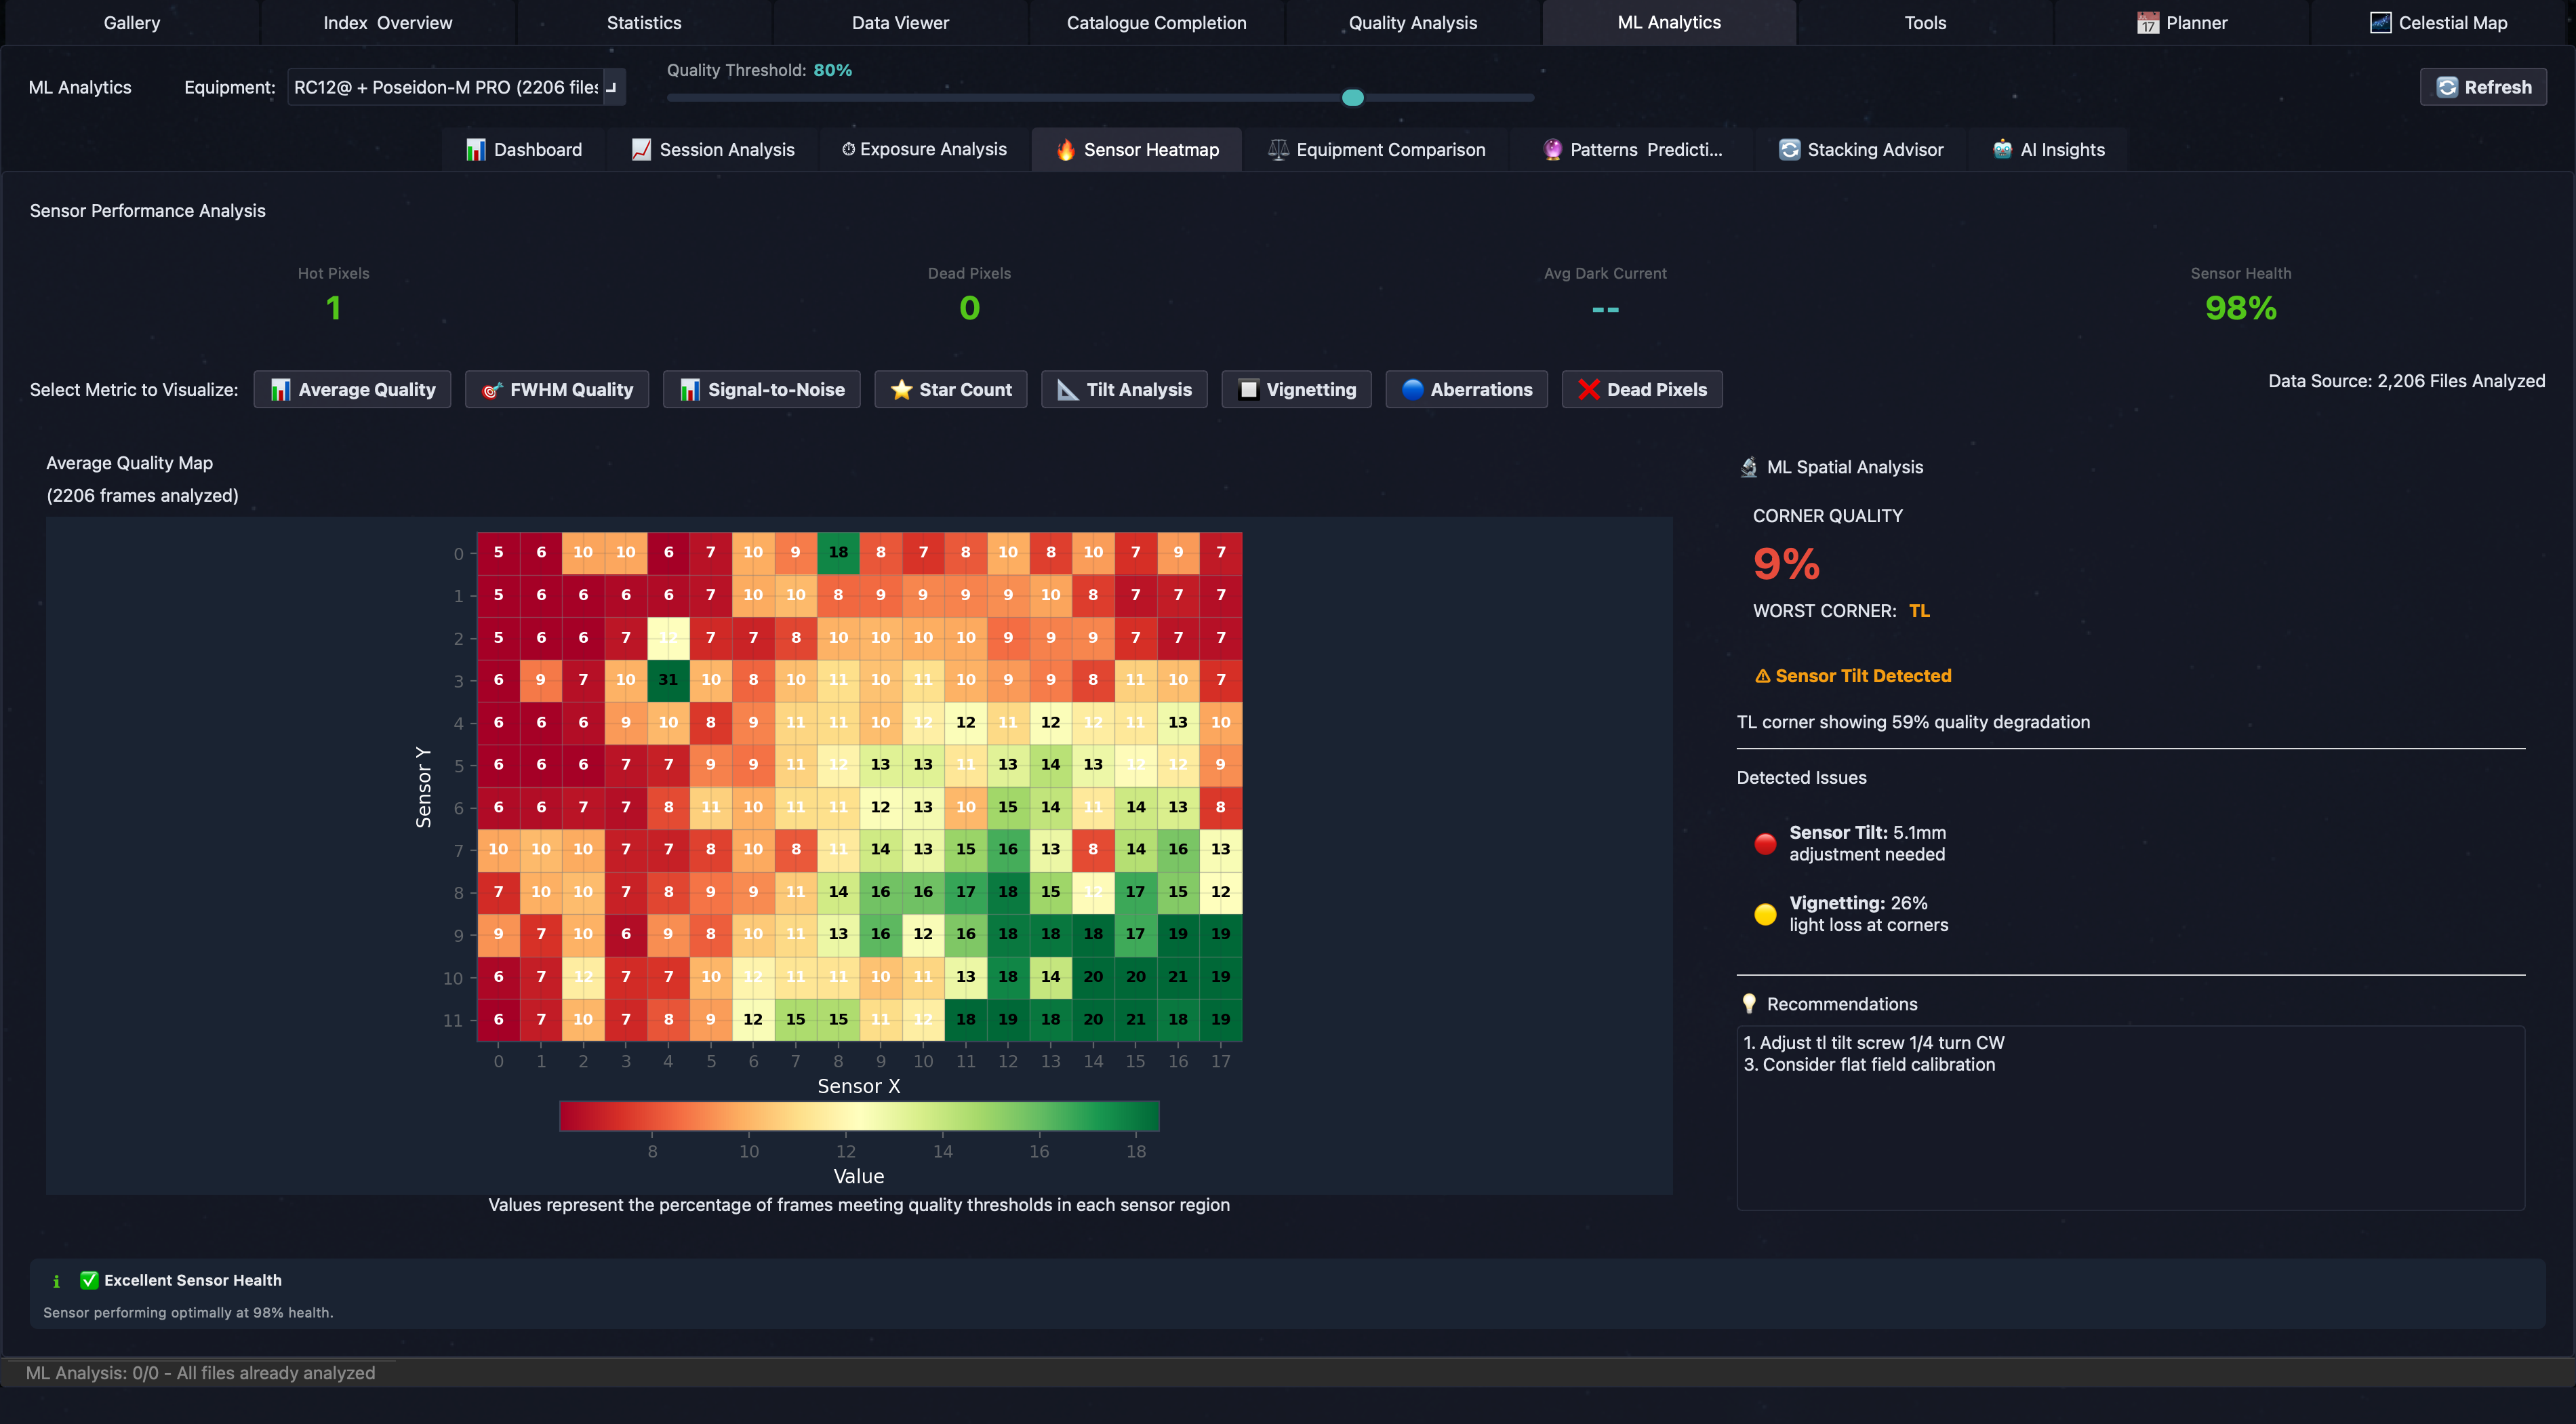
Task: Open Stacking Advisor via its icon
Action: [1789, 150]
